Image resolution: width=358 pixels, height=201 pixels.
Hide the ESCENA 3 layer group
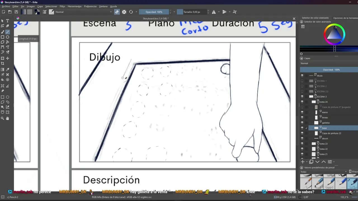click(x=302, y=97)
